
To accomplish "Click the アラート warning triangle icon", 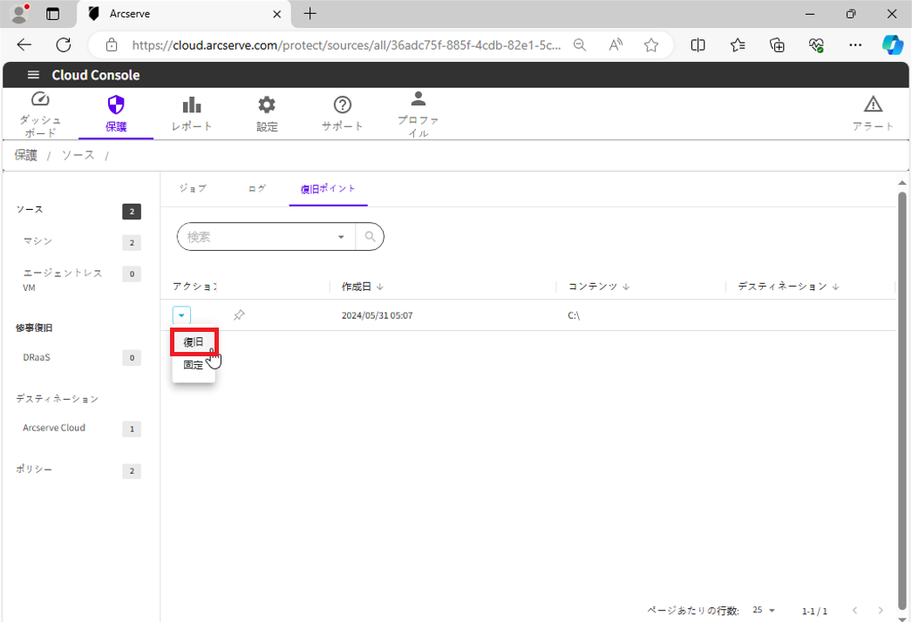I will pos(873,105).
